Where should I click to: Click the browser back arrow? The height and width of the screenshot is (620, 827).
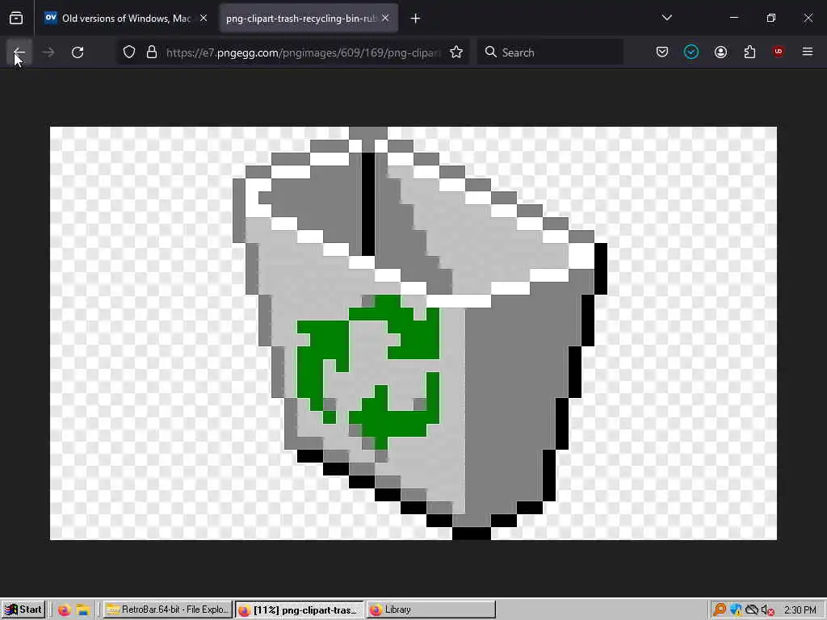click(19, 52)
